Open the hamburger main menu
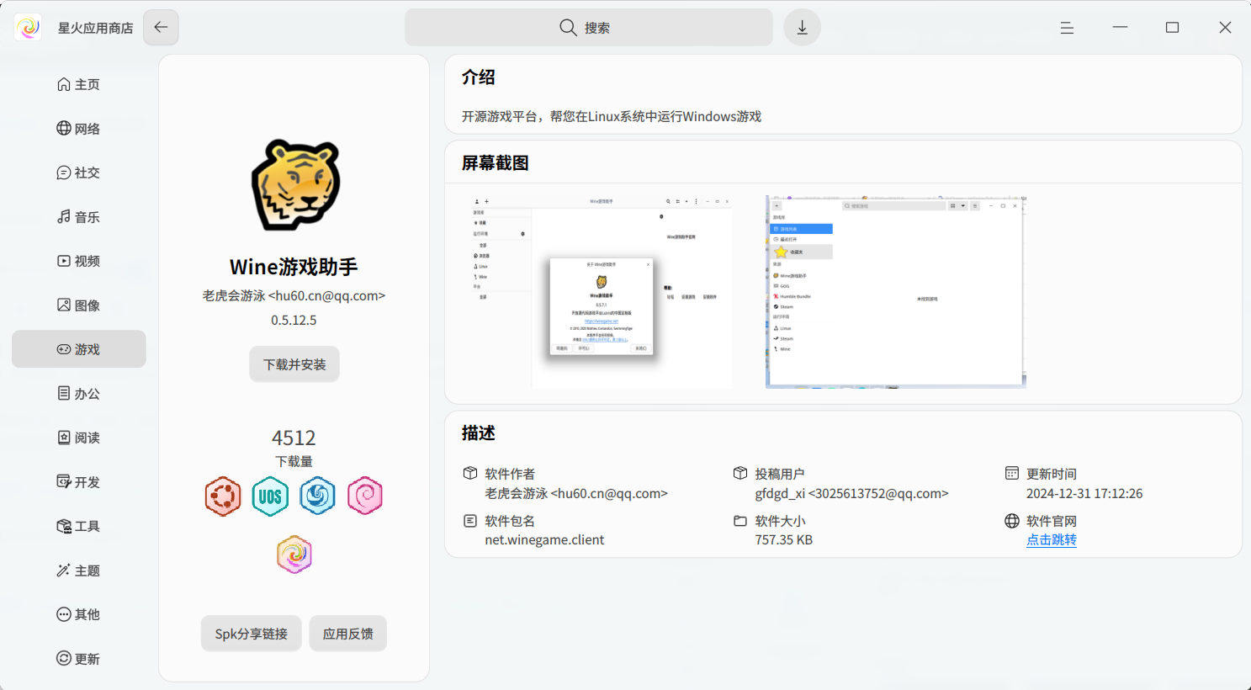1251x690 pixels. click(x=1067, y=28)
